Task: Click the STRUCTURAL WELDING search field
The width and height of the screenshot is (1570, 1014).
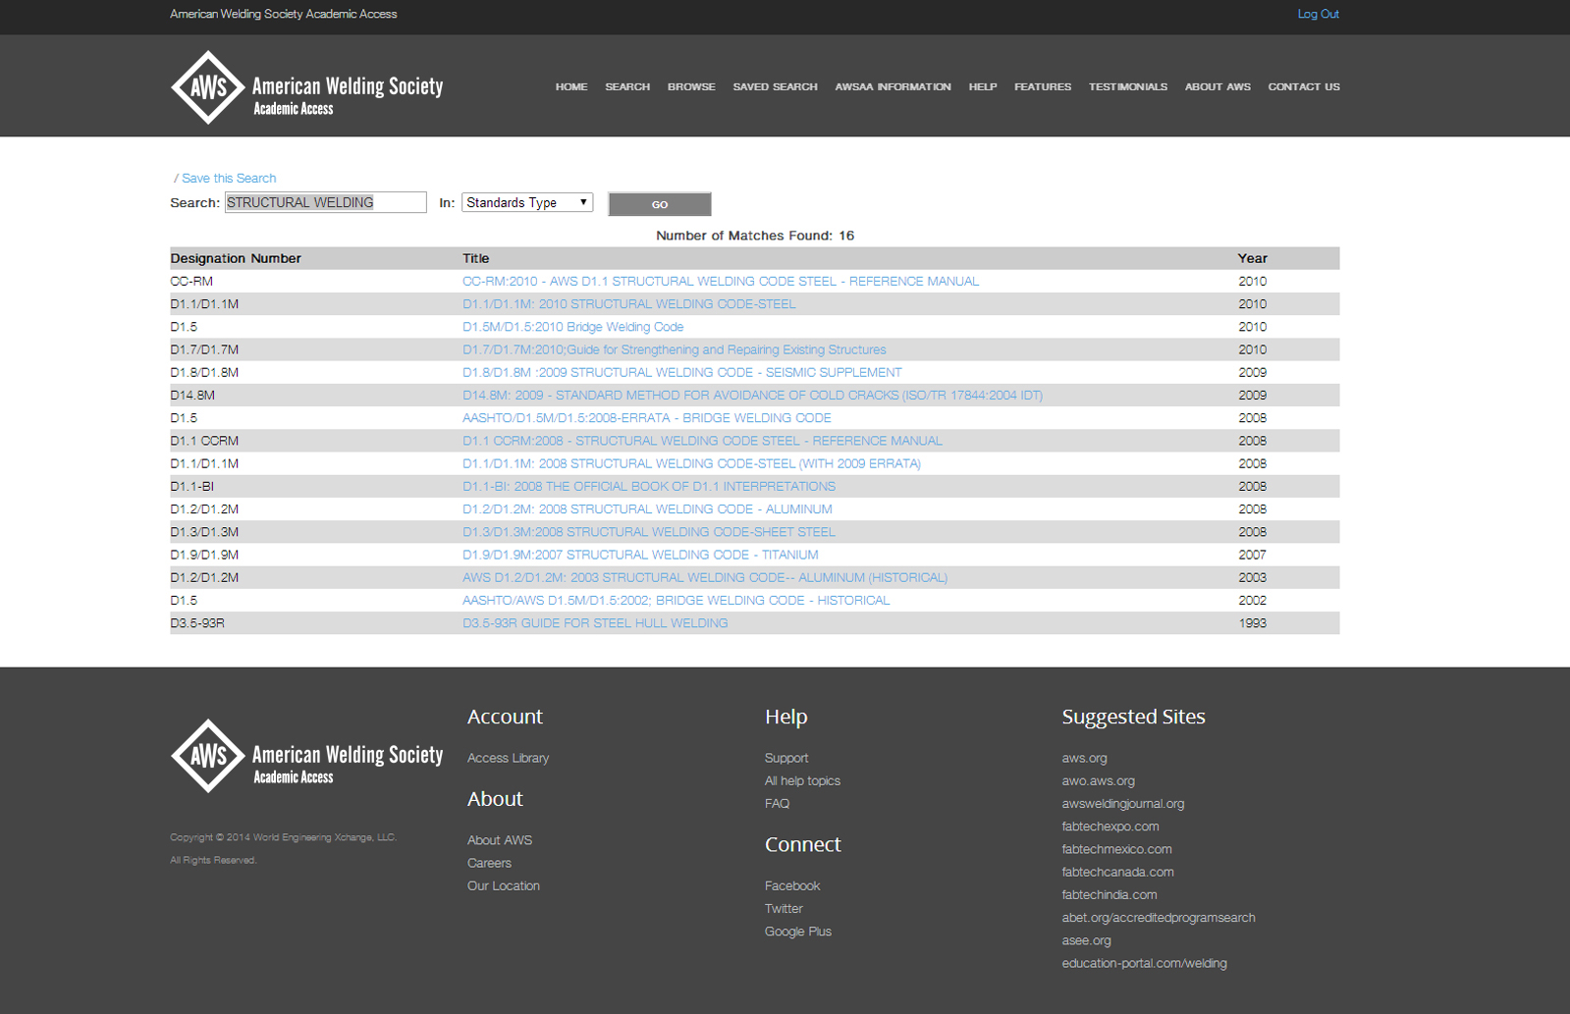Action: click(325, 202)
